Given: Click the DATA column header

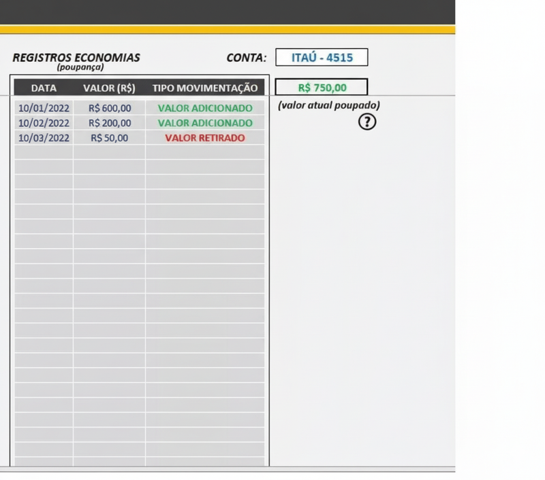Looking at the screenshot, I should pos(44,88).
